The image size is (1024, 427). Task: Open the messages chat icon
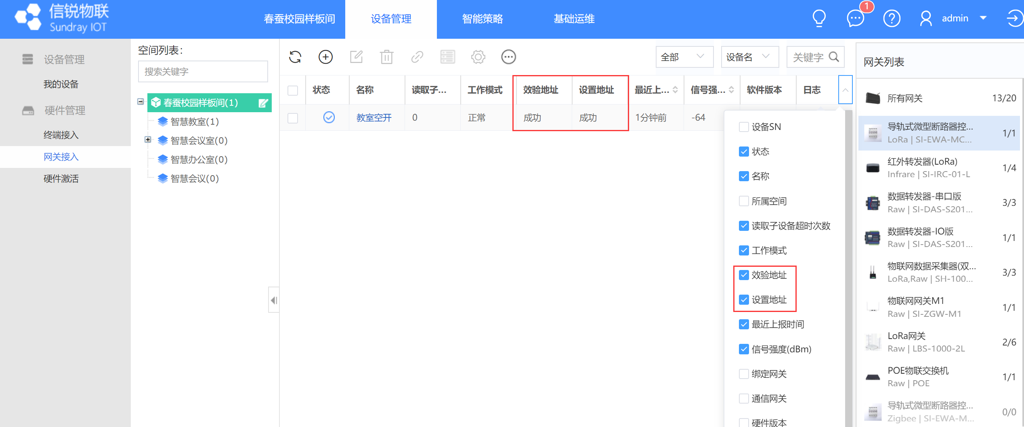coord(855,19)
